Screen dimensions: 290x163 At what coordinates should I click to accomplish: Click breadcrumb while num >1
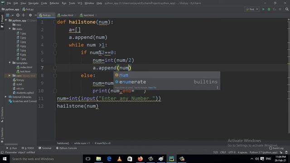82,143
